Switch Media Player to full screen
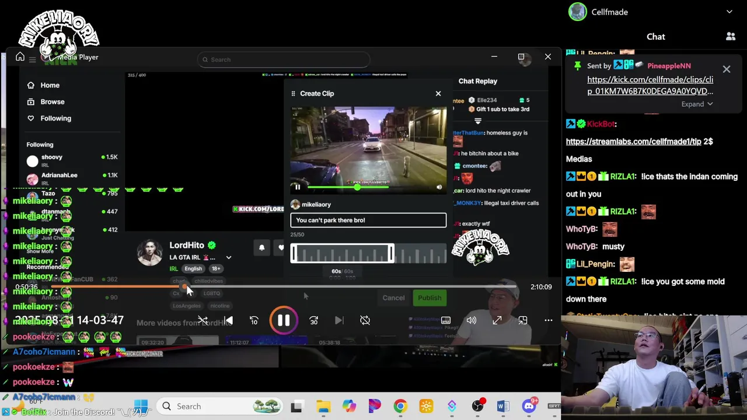747x420 pixels. (497, 320)
